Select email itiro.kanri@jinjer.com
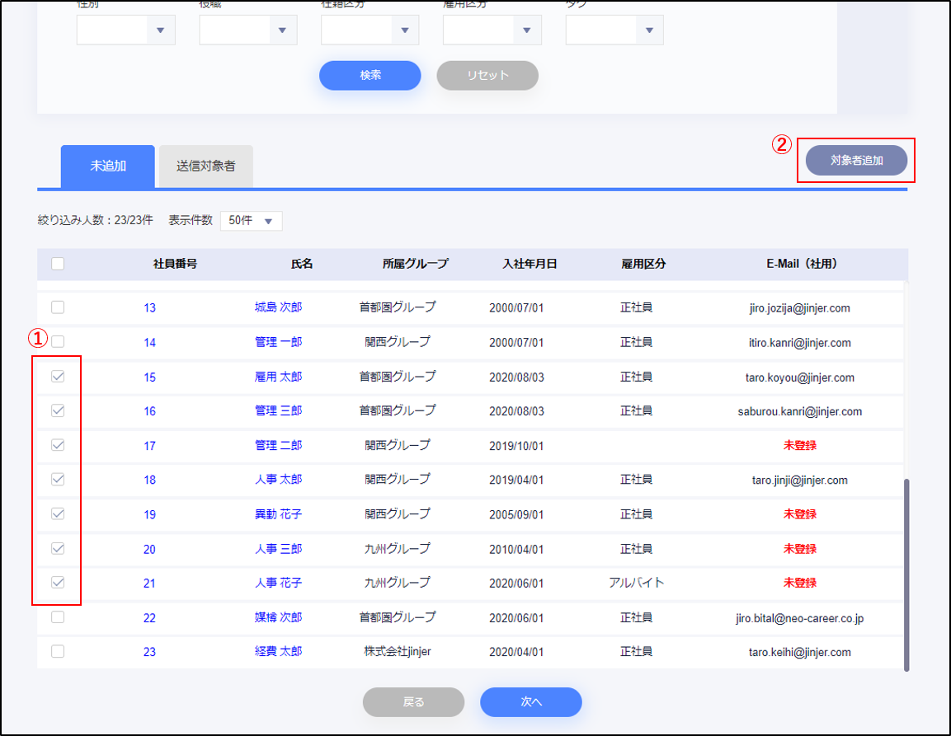 tap(799, 343)
